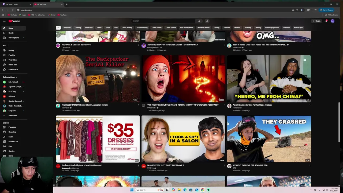Image resolution: width=343 pixels, height=193 pixels.
Task: Select the Ghost hunting filter chip
Action: click(x=127, y=28)
